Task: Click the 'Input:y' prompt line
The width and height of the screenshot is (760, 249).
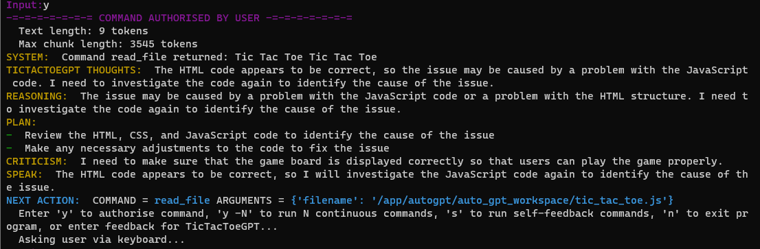Action: pos(27,5)
